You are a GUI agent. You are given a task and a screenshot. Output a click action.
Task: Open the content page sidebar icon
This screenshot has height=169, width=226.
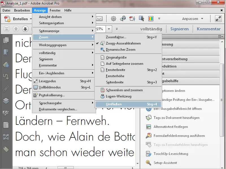(6, 125)
